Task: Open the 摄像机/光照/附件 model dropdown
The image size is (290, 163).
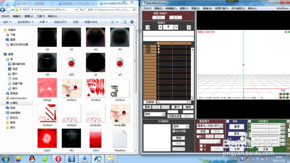Action: pos(221,126)
